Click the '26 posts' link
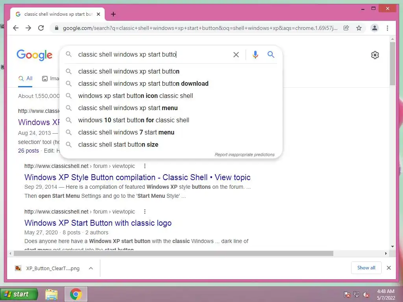The height and width of the screenshot is (302, 403). 28,151
